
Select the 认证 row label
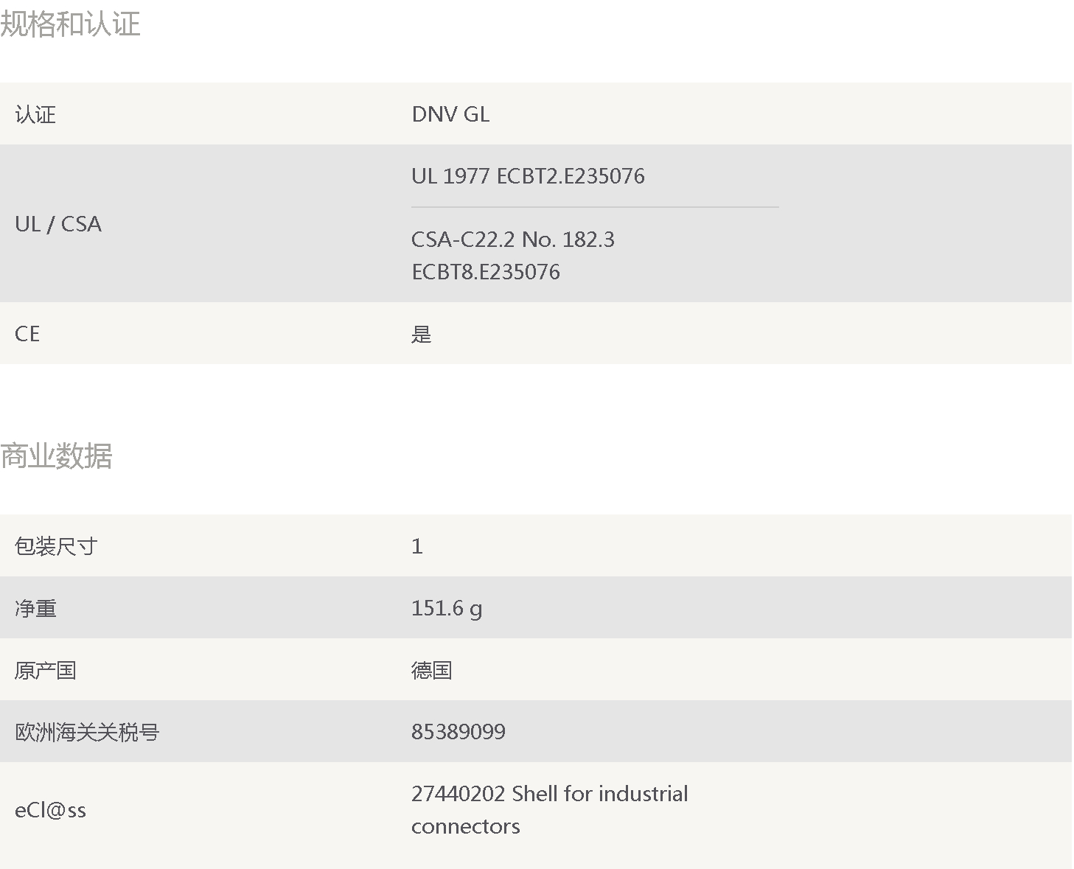35,114
